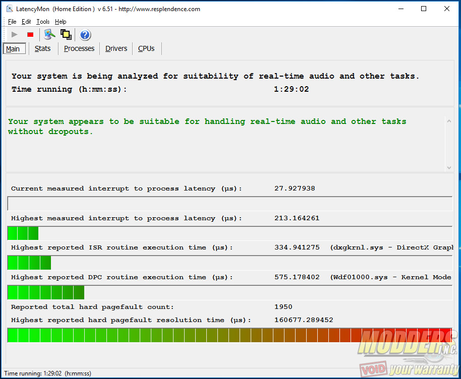Viewport: 461px width, 379px height.
Task: Click the ISR value 334.941275
Action: [297, 247]
